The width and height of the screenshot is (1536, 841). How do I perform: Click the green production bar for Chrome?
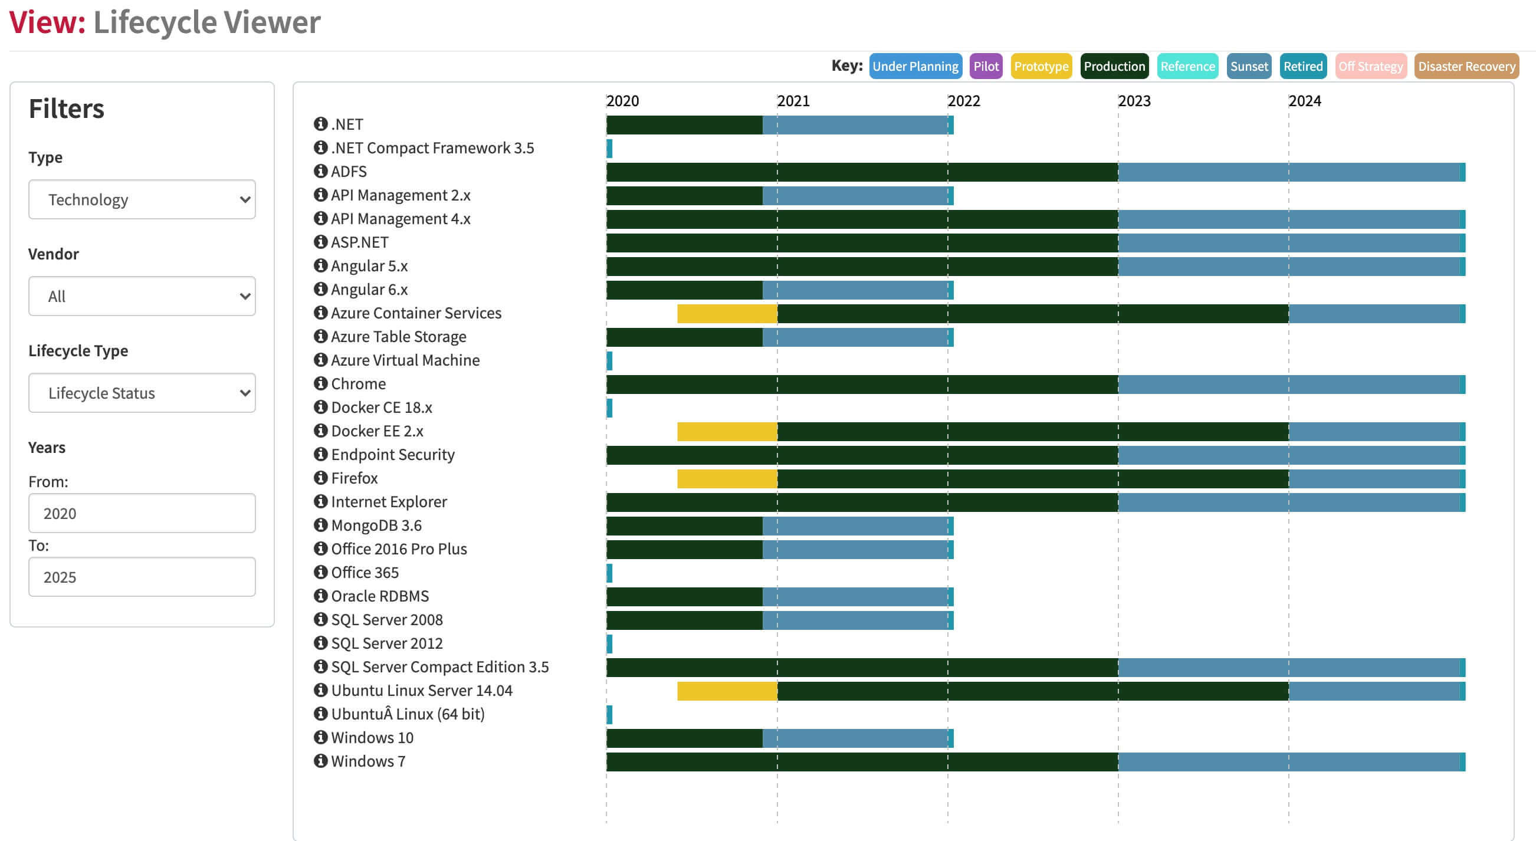(862, 385)
